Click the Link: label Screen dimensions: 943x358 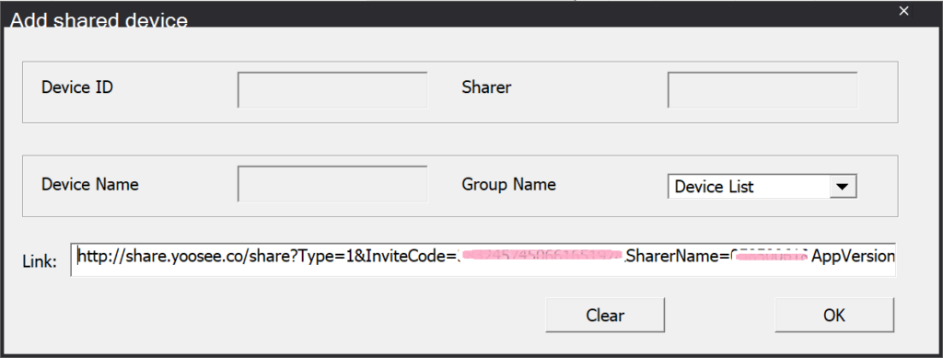coord(40,262)
